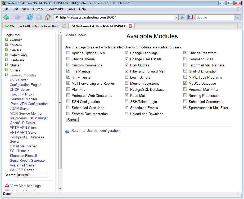The width and height of the screenshot is (244, 199).
Task: Click the green icon beside Hardware category
Action: click(x=7, y=60)
